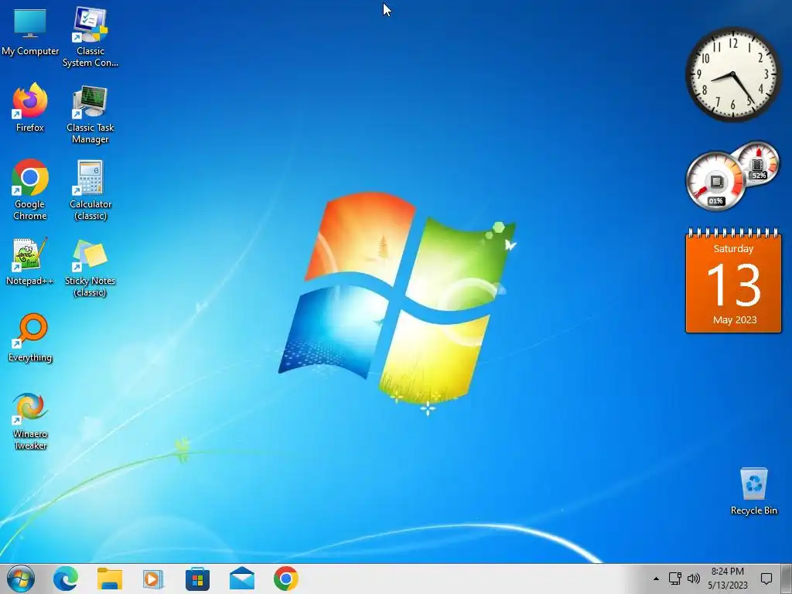
Task: Show hidden system tray icons
Action: pyautogui.click(x=656, y=579)
